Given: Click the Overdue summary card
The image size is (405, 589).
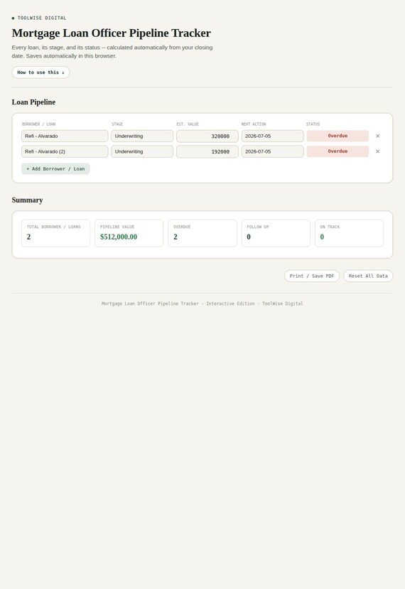Looking at the screenshot, I should pos(202,233).
